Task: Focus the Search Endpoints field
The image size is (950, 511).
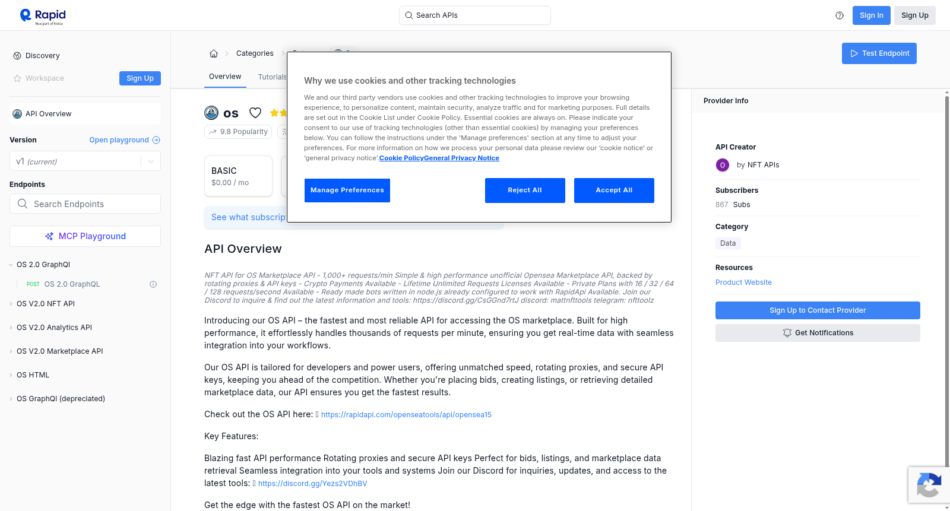Action: (x=85, y=204)
